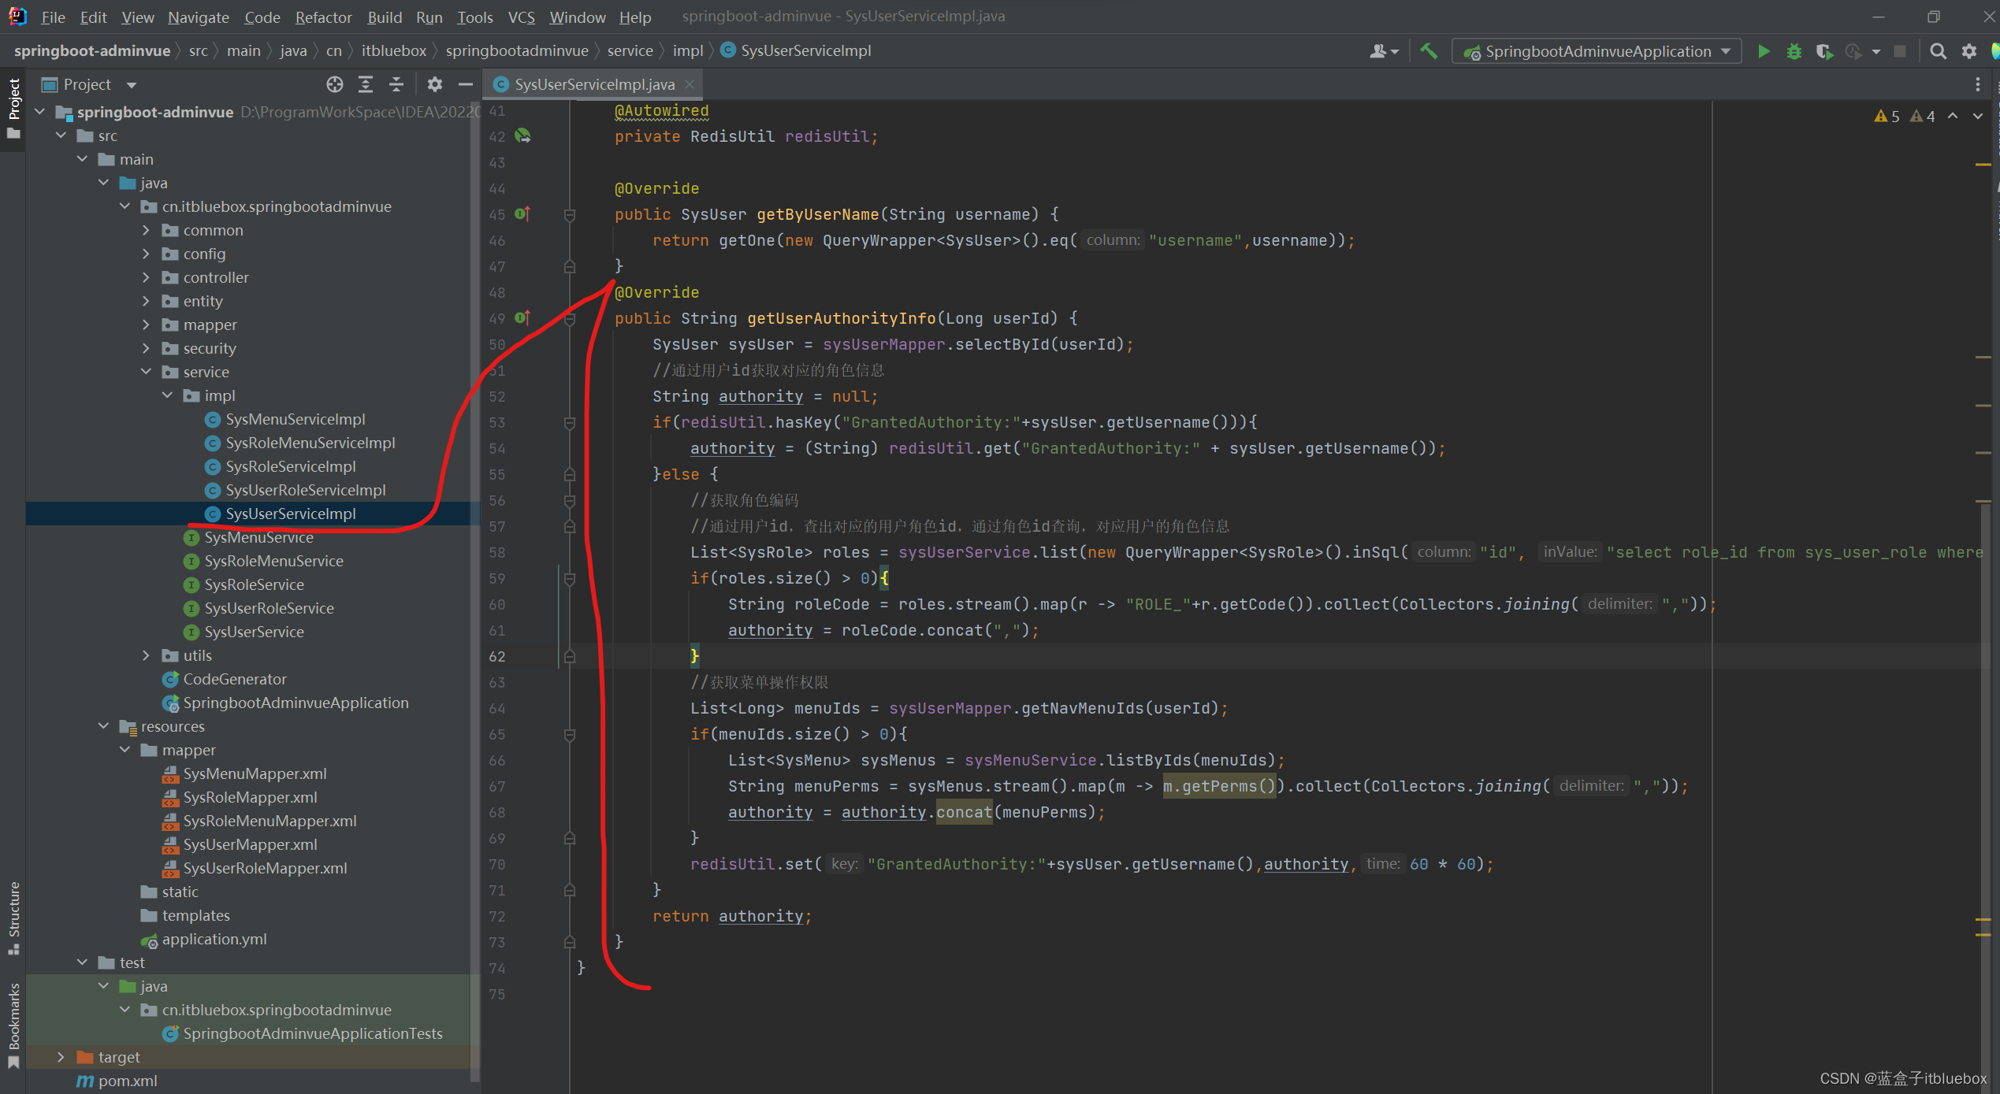
Task: Click IntelliJ IDEA logo icon
Action: 17,17
